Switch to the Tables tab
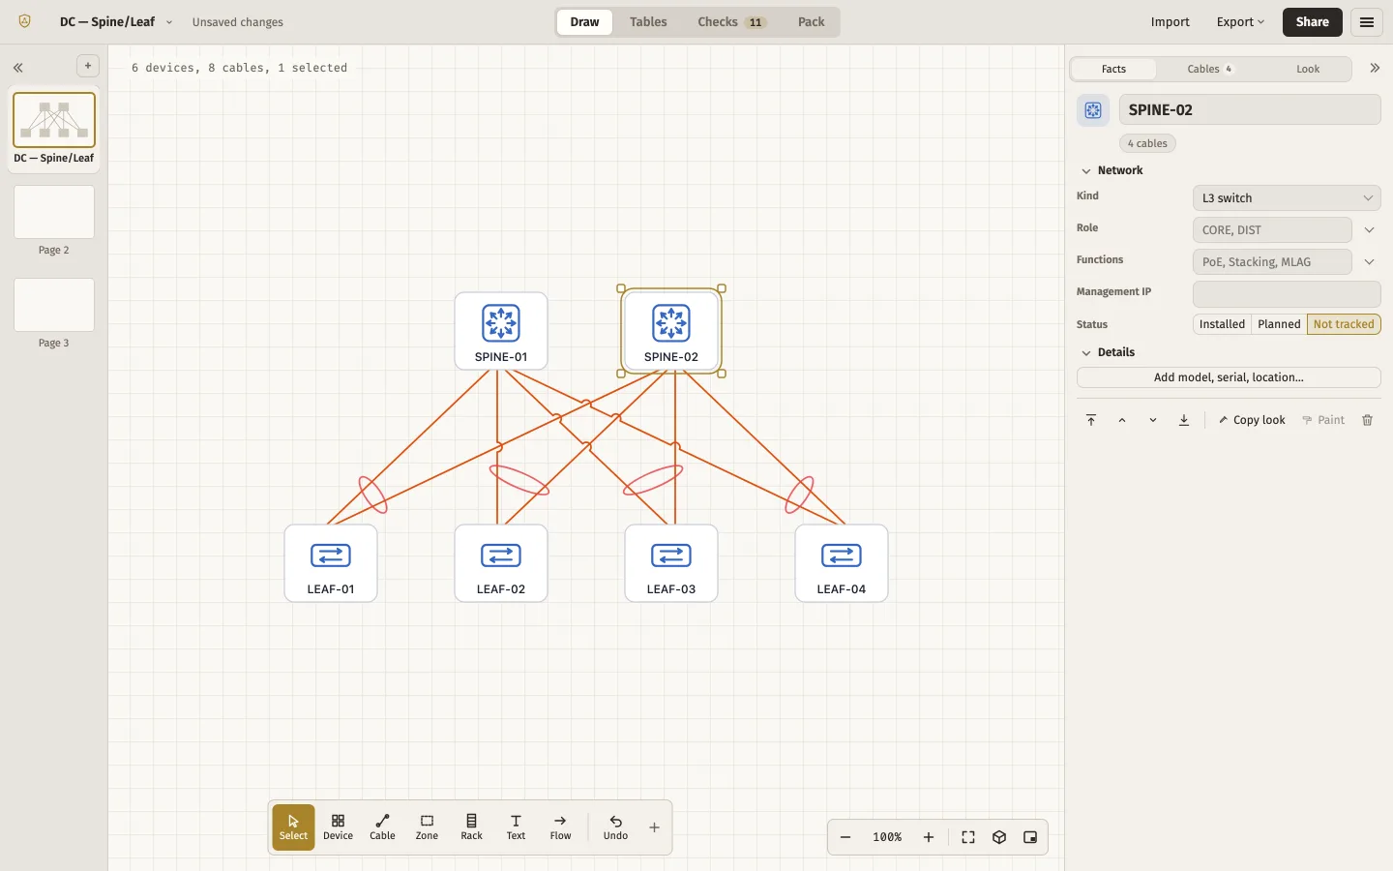This screenshot has height=871, width=1393. [648, 22]
